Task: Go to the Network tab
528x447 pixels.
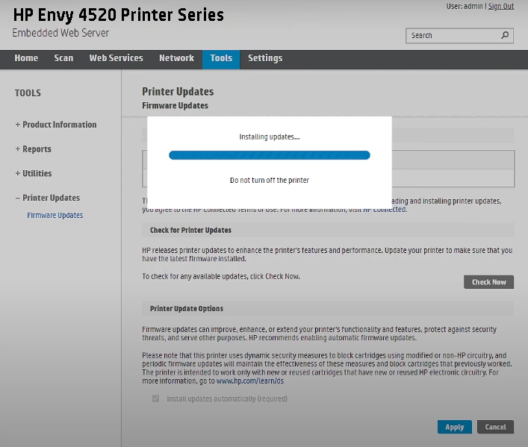Action: click(x=176, y=58)
